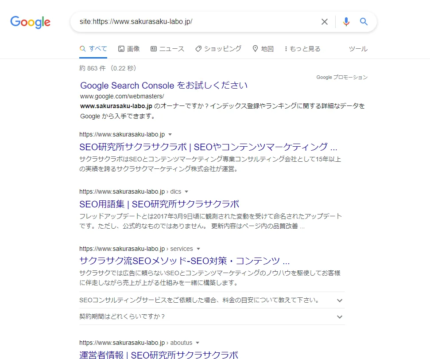The image size is (430, 359).
Task: Select the 地図 (Maps) tab
Action: (263, 49)
